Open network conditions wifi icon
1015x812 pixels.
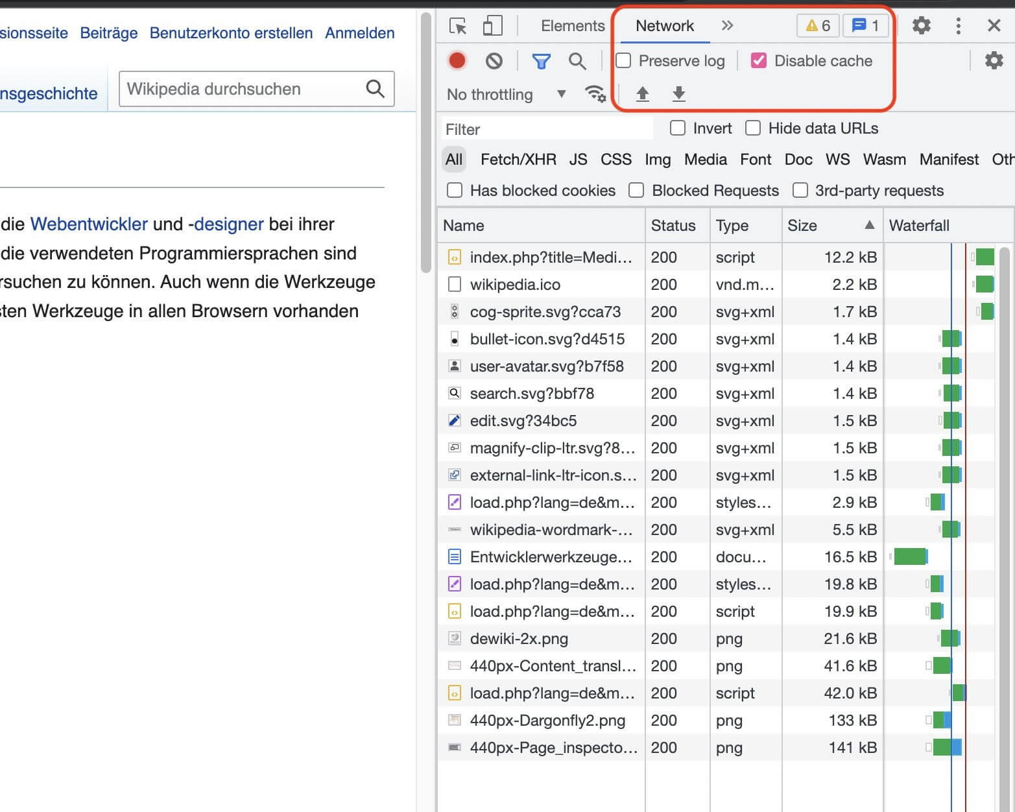point(595,94)
